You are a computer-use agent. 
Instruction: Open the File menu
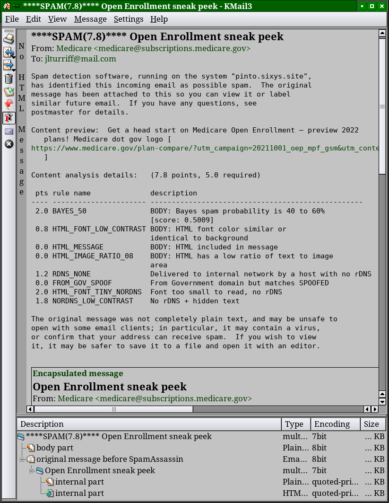click(x=12, y=19)
